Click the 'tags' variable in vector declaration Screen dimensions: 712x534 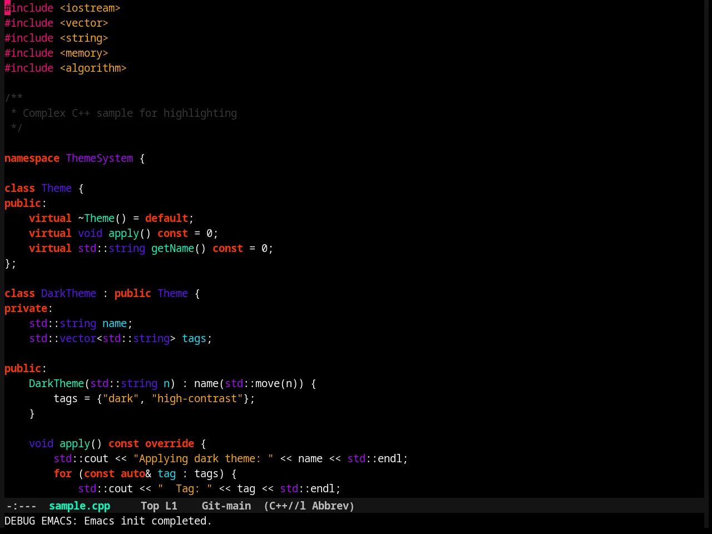tap(194, 338)
